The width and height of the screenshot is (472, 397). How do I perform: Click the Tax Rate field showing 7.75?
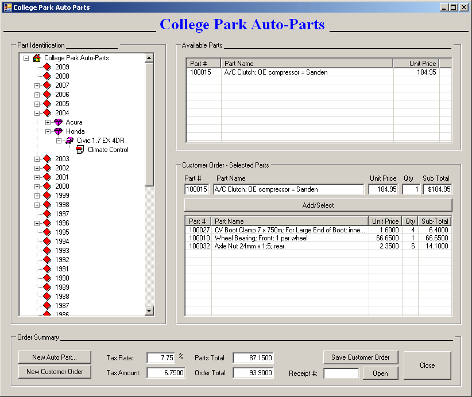click(161, 357)
